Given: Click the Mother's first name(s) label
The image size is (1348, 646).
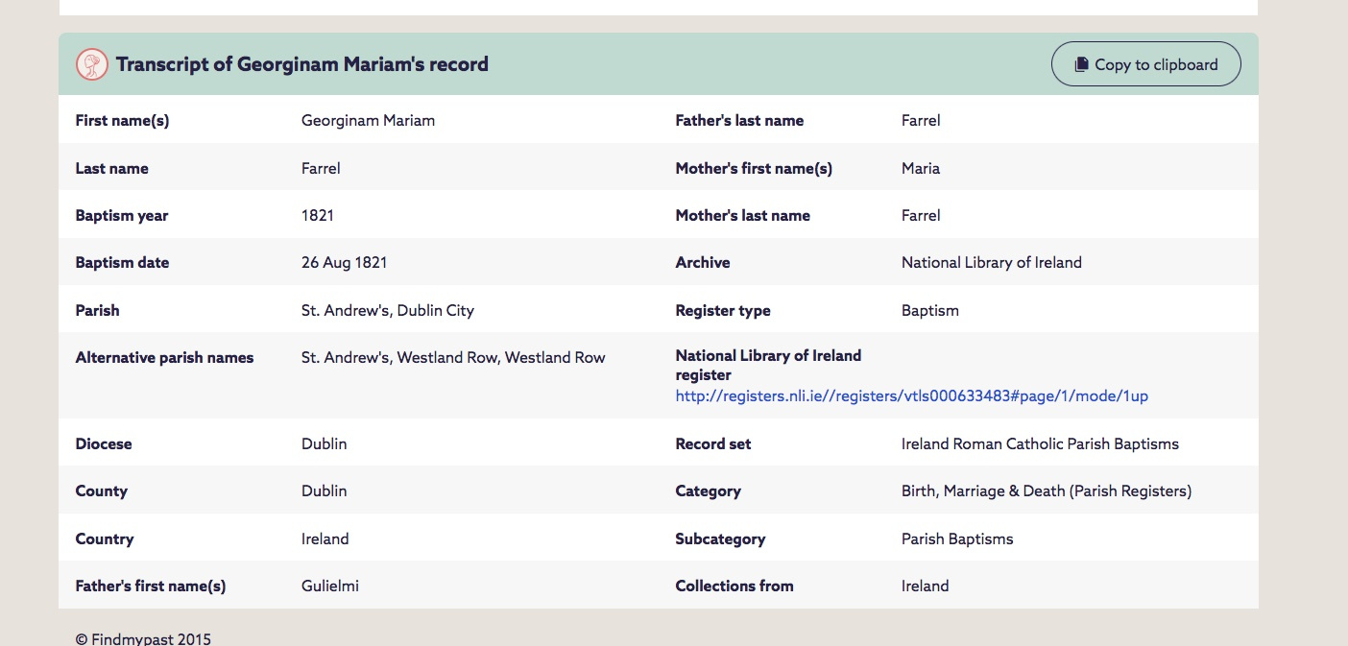Looking at the screenshot, I should click(754, 168).
